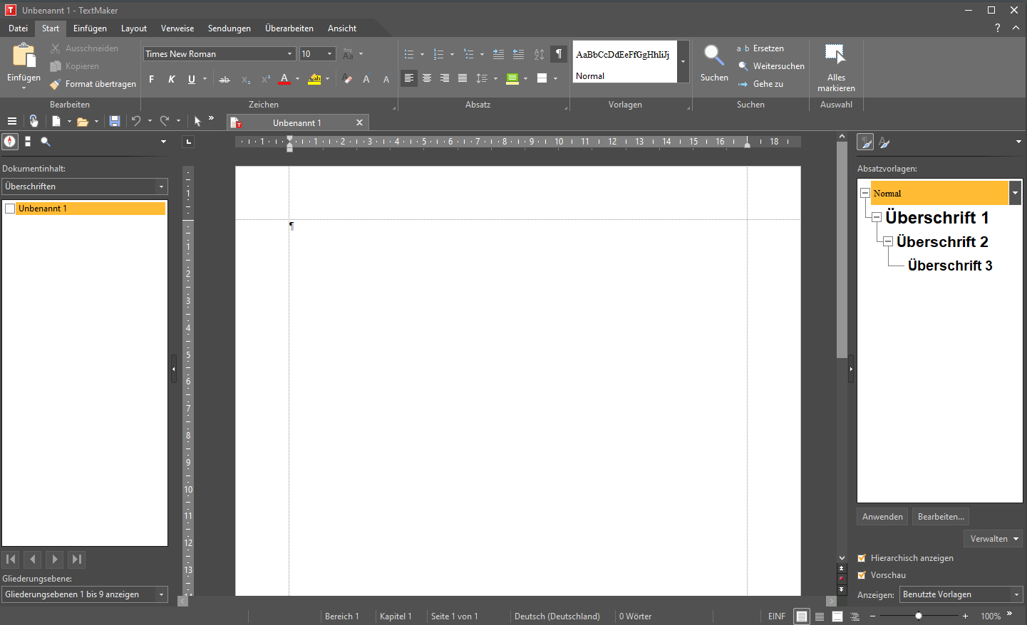Switch to the Einfügen ribbon tab
Screen dimensions: 1027x625
click(90, 28)
